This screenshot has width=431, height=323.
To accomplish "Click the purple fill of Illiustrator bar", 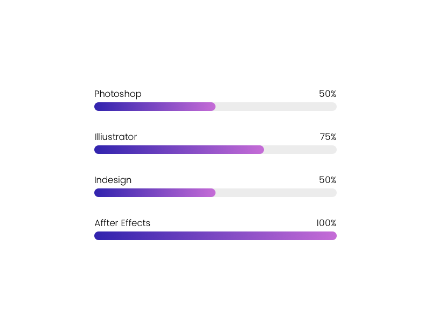I will pyautogui.click(x=179, y=150).
